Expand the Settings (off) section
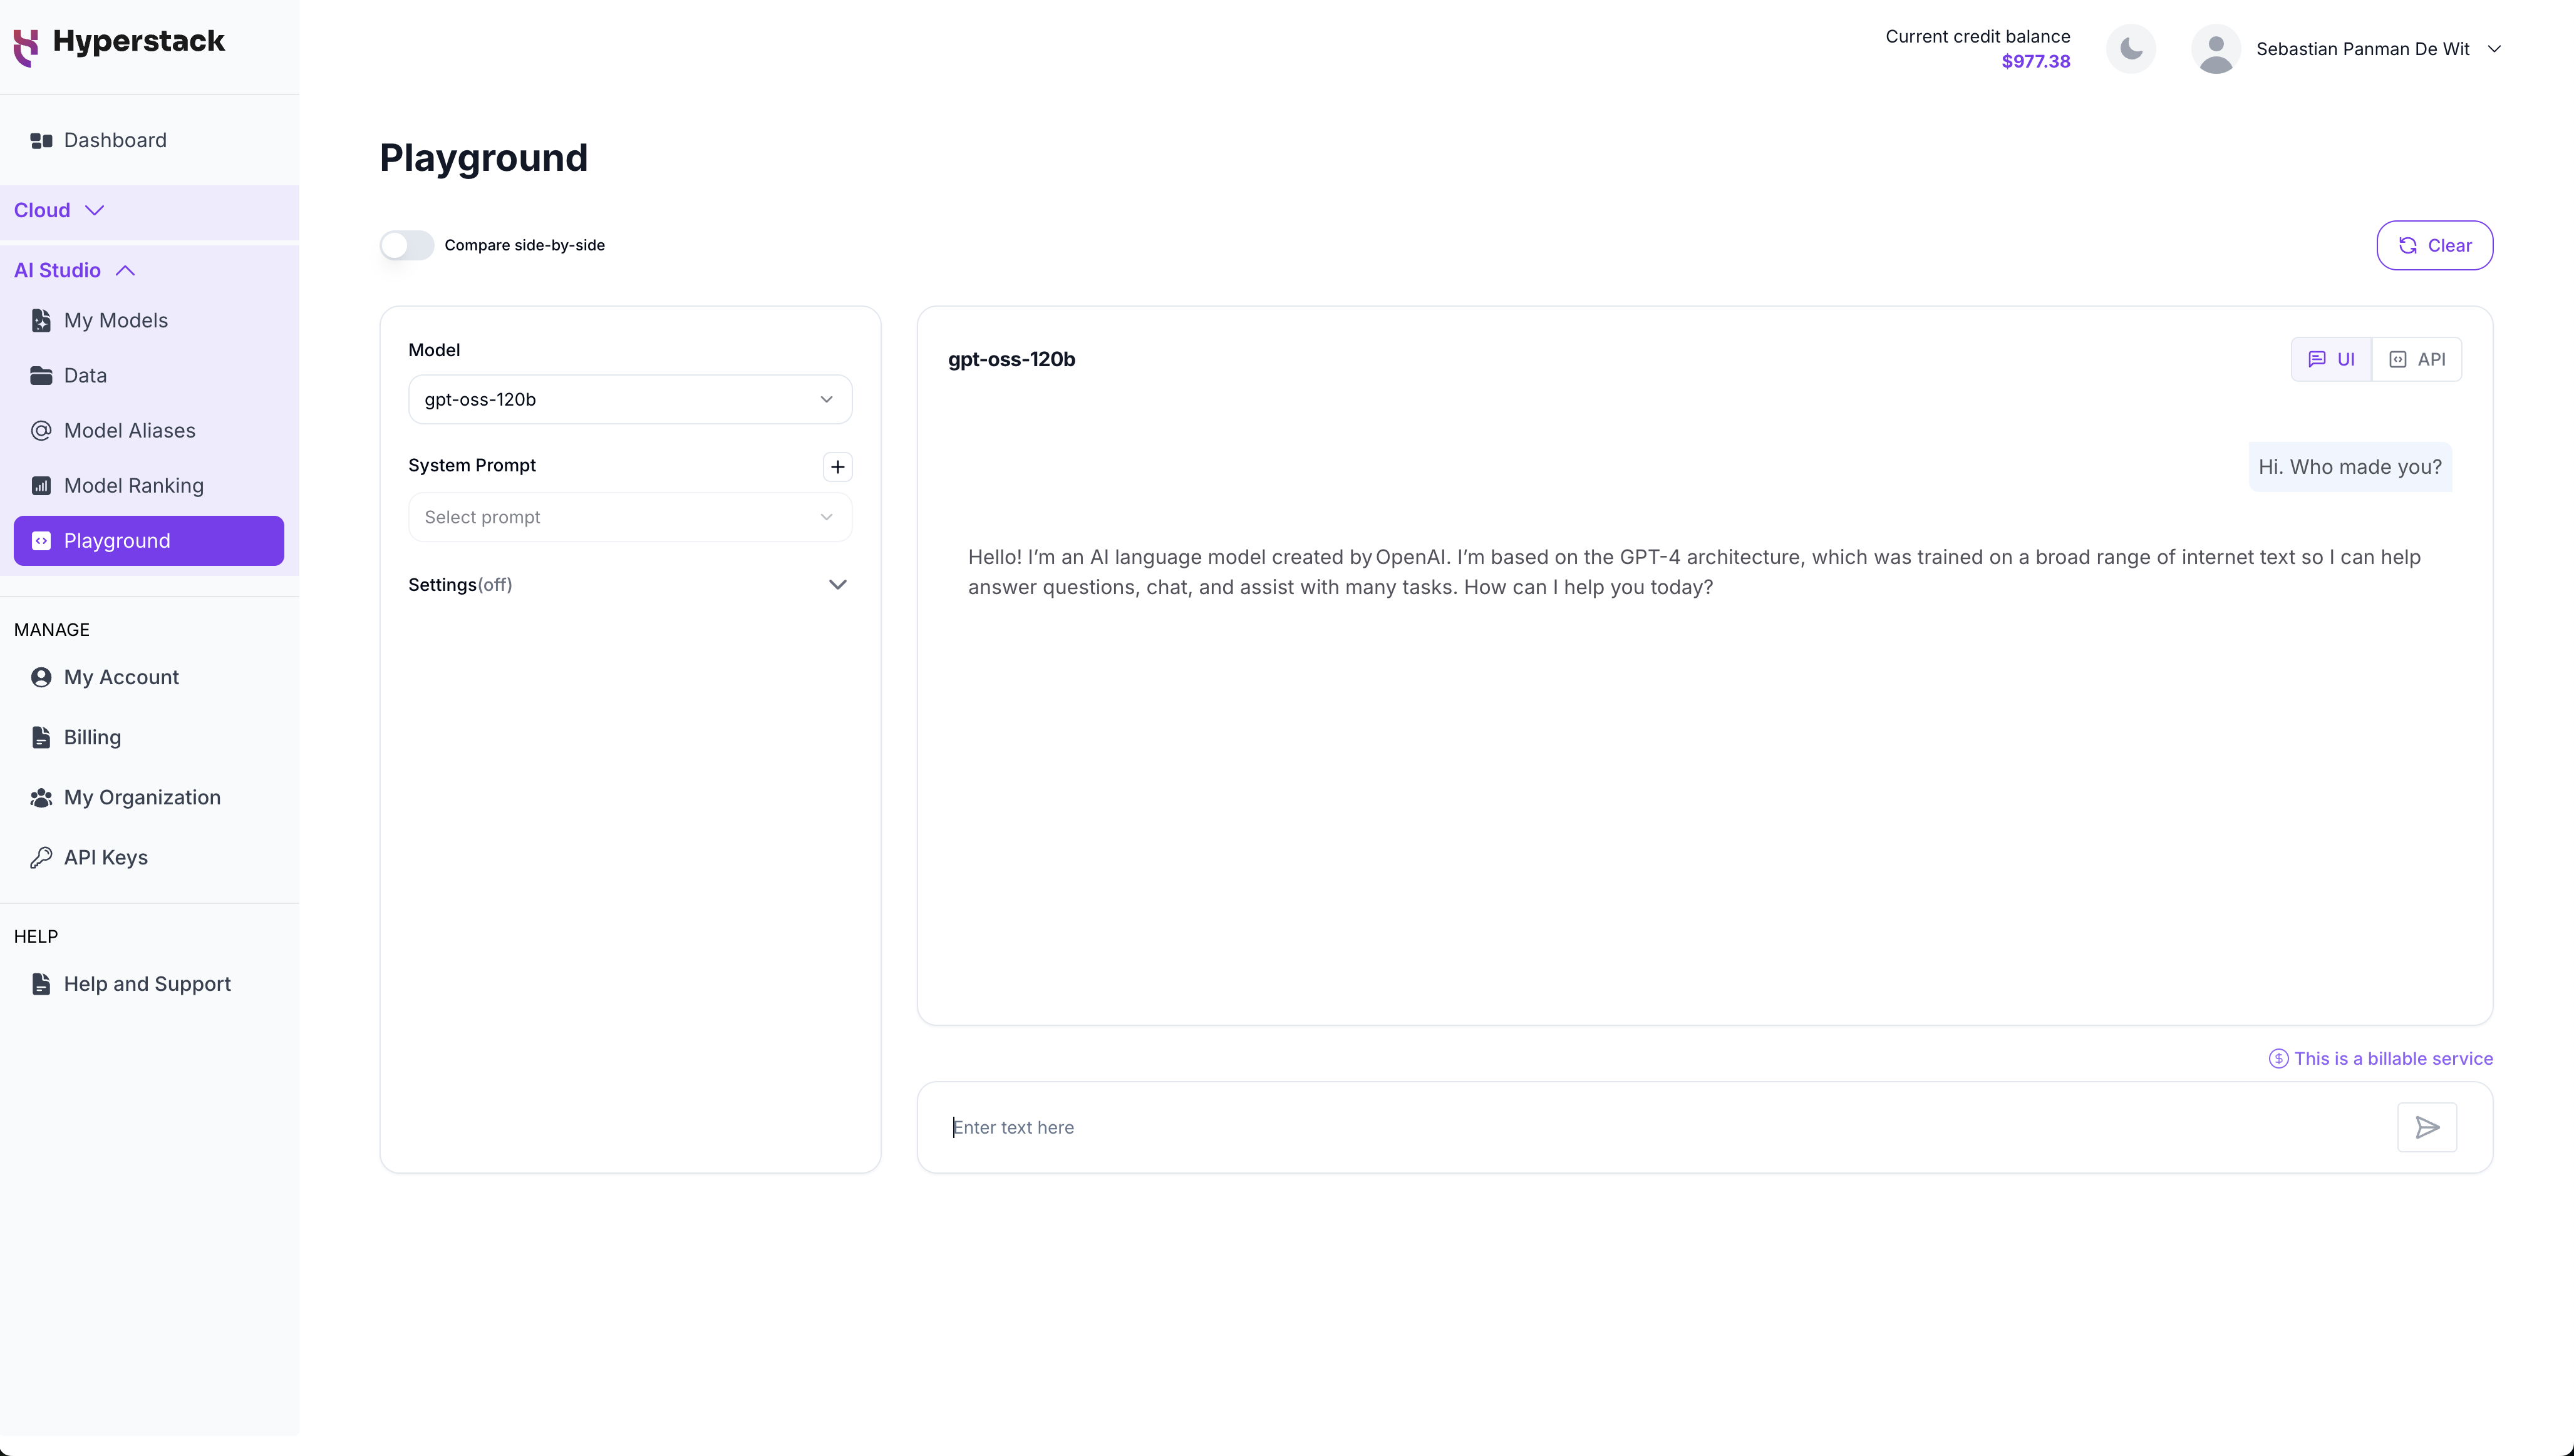The height and width of the screenshot is (1456, 2574). point(630,585)
